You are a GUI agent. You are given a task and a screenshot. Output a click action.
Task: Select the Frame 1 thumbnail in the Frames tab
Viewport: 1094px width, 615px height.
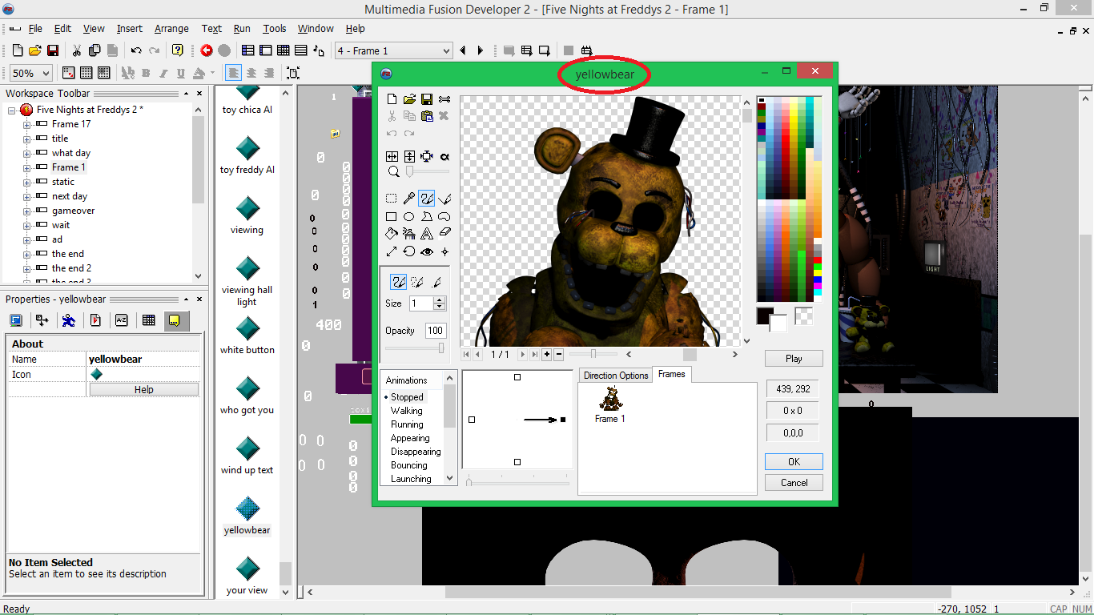coord(610,405)
